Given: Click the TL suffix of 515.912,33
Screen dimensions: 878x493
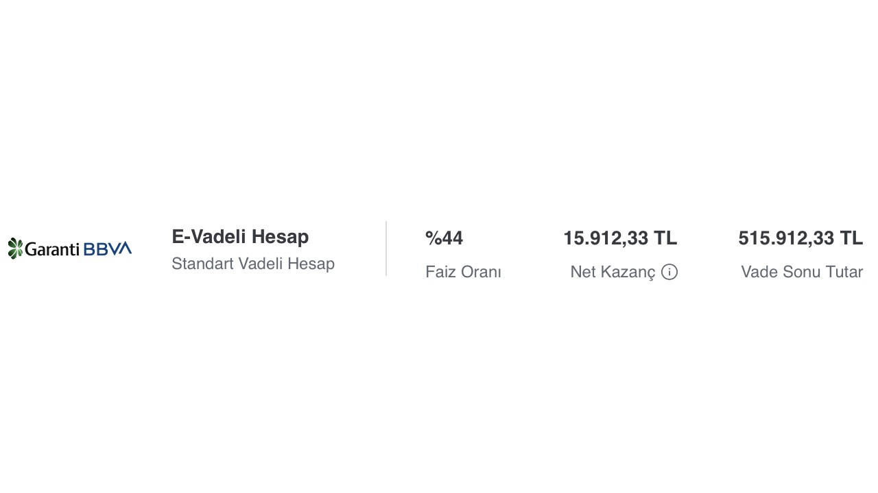Looking at the screenshot, I should coord(851,238).
